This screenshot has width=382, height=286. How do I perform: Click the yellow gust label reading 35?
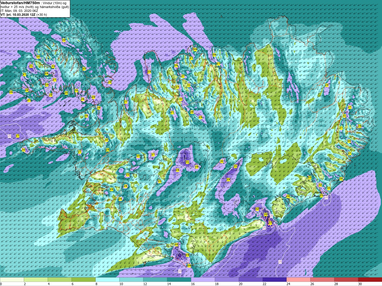coord(266,214)
